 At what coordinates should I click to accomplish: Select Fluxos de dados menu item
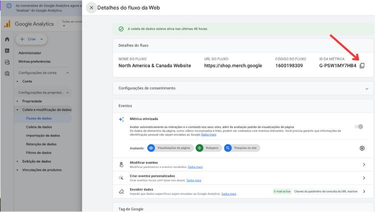click(39, 118)
